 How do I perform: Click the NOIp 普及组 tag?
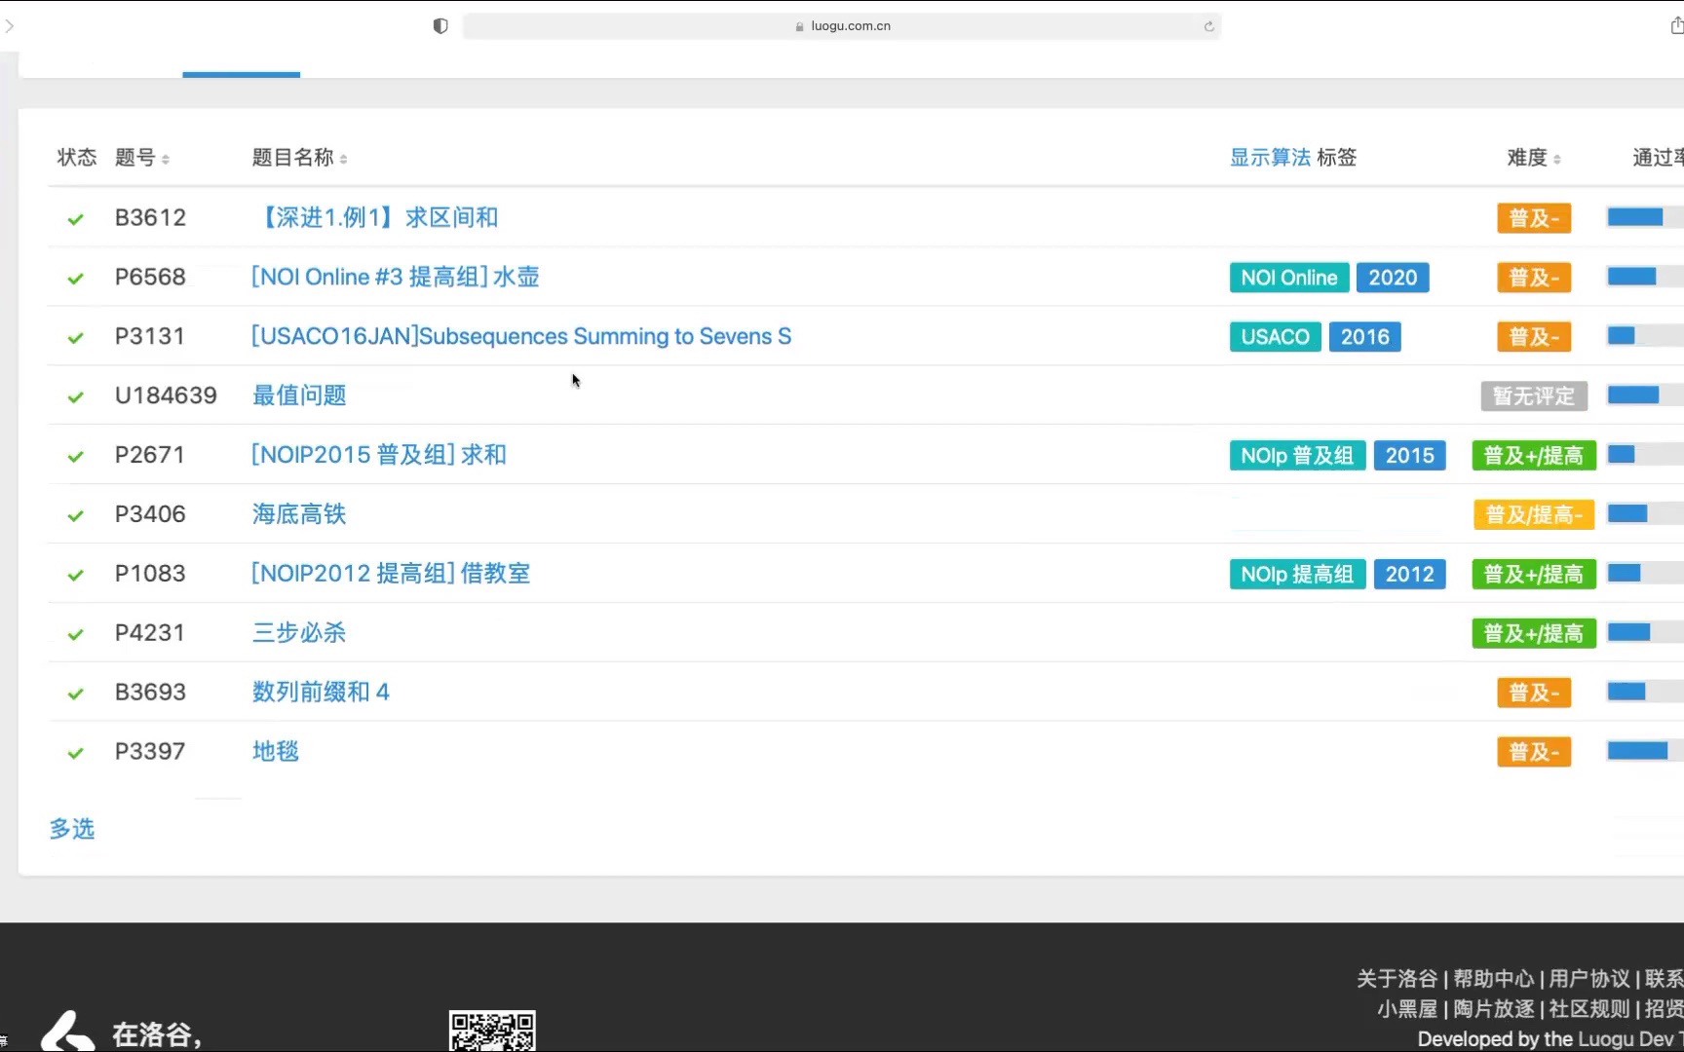click(x=1297, y=456)
